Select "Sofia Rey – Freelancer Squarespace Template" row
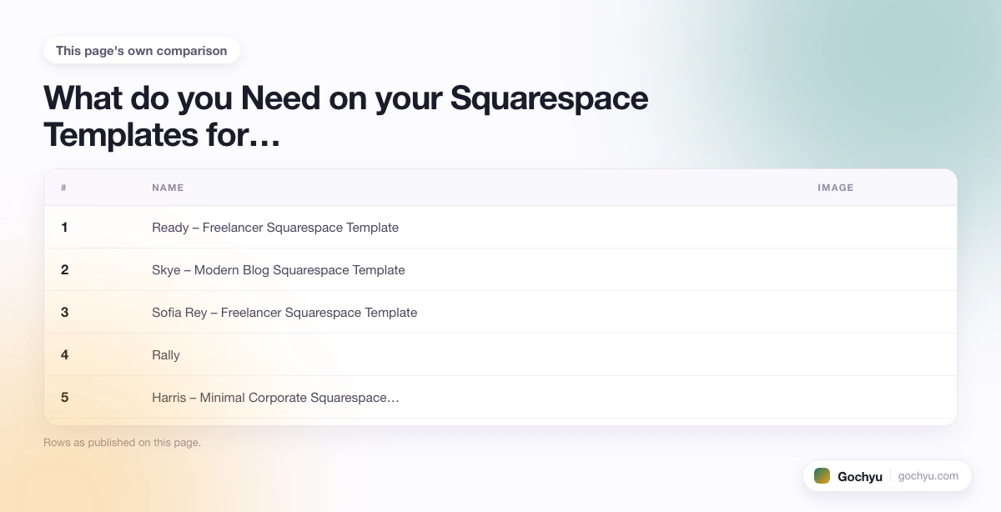1001x512 pixels. click(x=500, y=312)
